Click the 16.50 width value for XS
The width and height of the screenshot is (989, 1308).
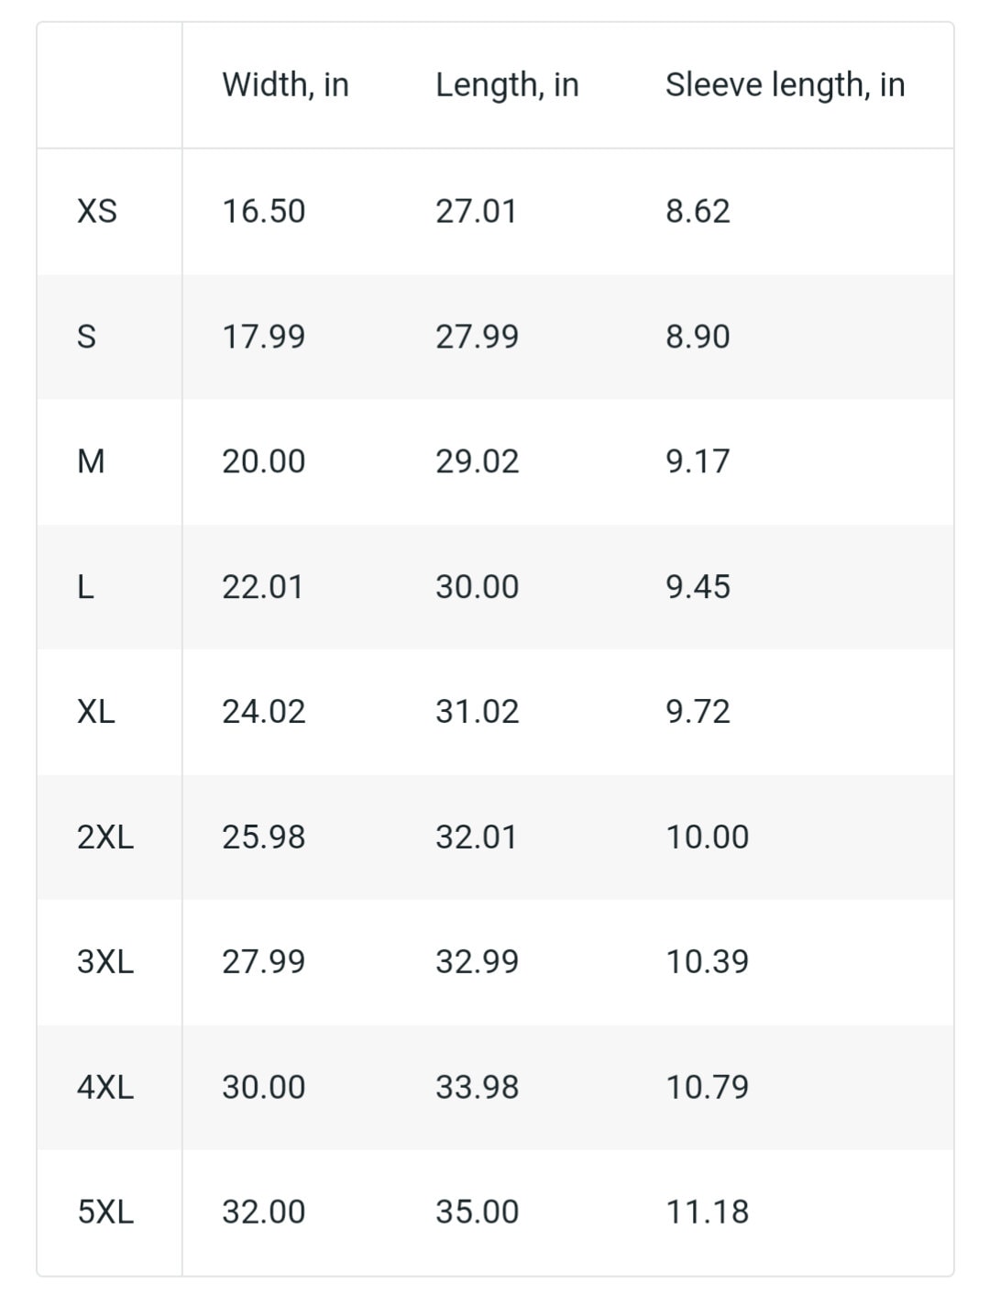coord(264,211)
